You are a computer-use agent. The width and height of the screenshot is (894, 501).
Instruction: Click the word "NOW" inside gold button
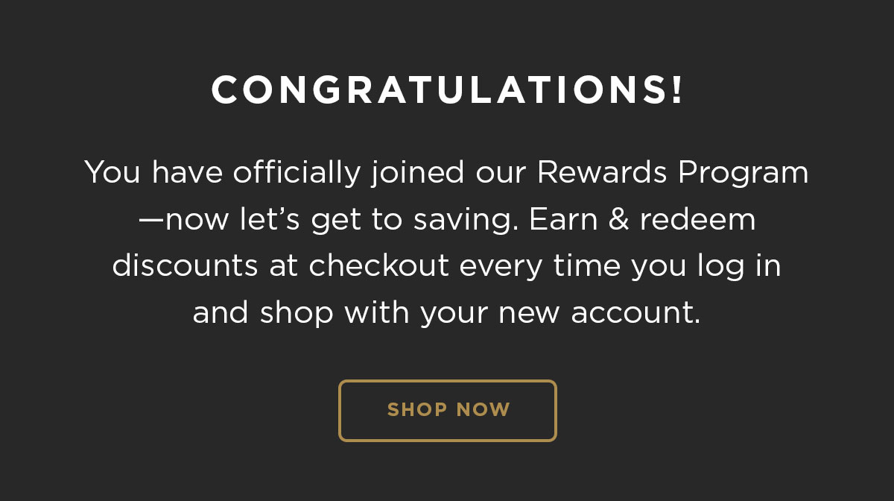484,410
